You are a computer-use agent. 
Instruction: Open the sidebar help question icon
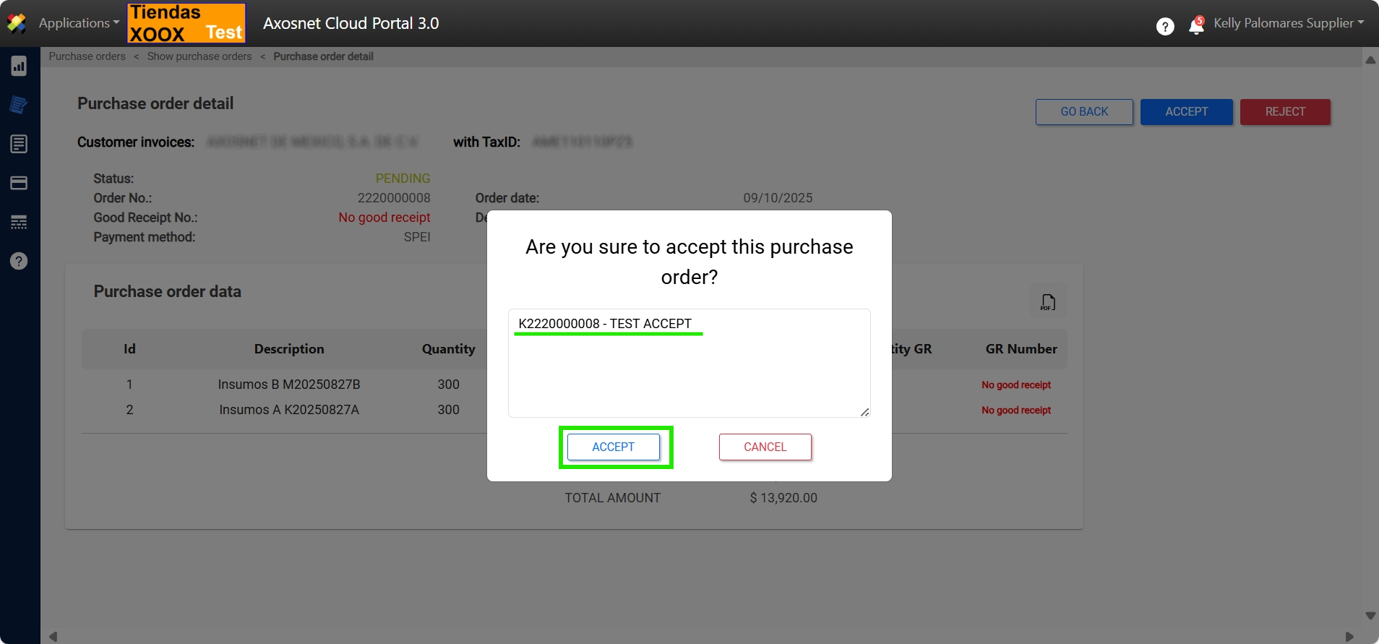pyautogui.click(x=19, y=261)
